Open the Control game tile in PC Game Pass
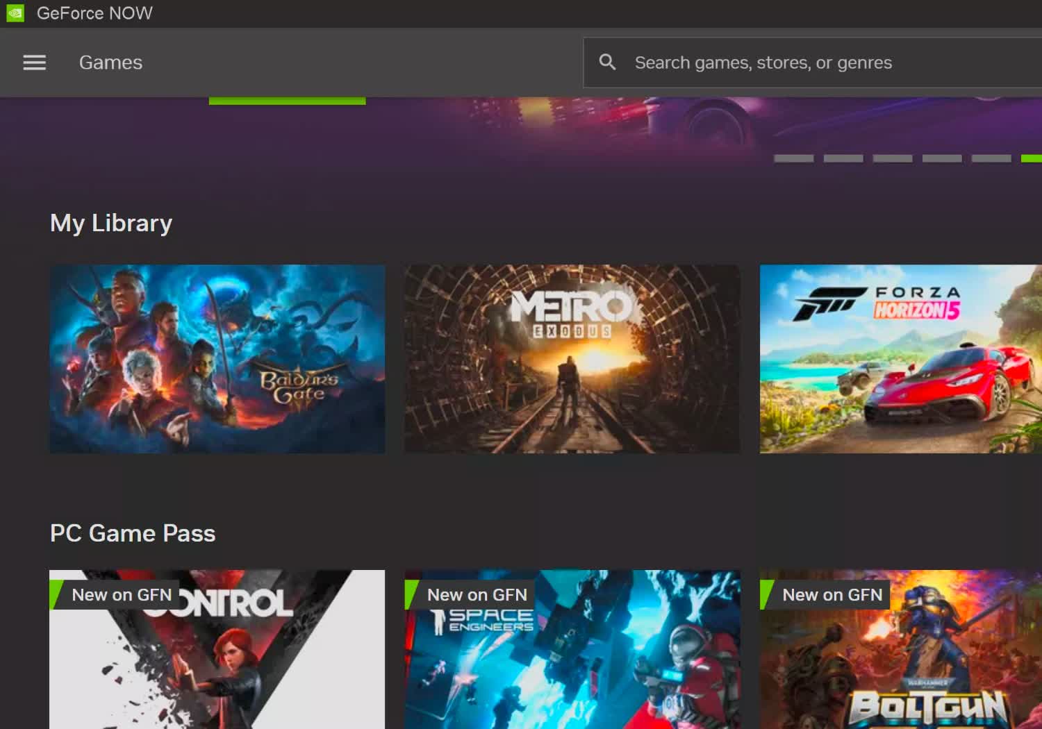This screenshot has height=729, width=1042. tap(217, 649)
